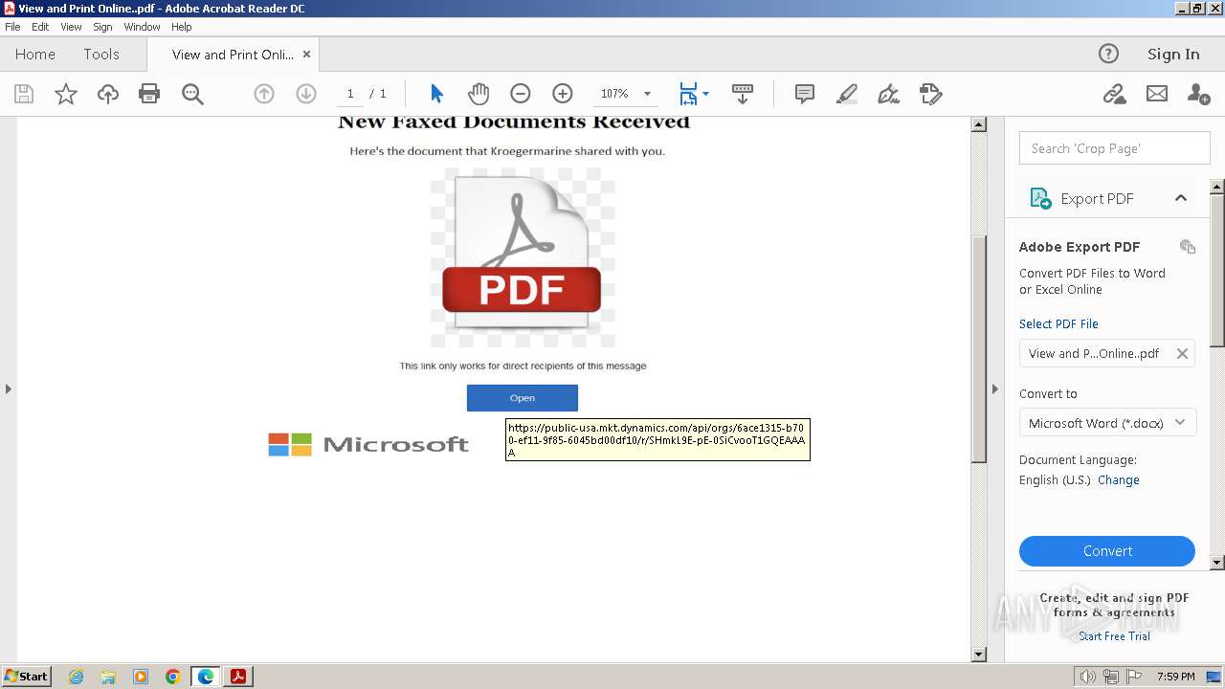The image size is (1225, 689).
Task: Print the document with printer icon
Action: 149,94
